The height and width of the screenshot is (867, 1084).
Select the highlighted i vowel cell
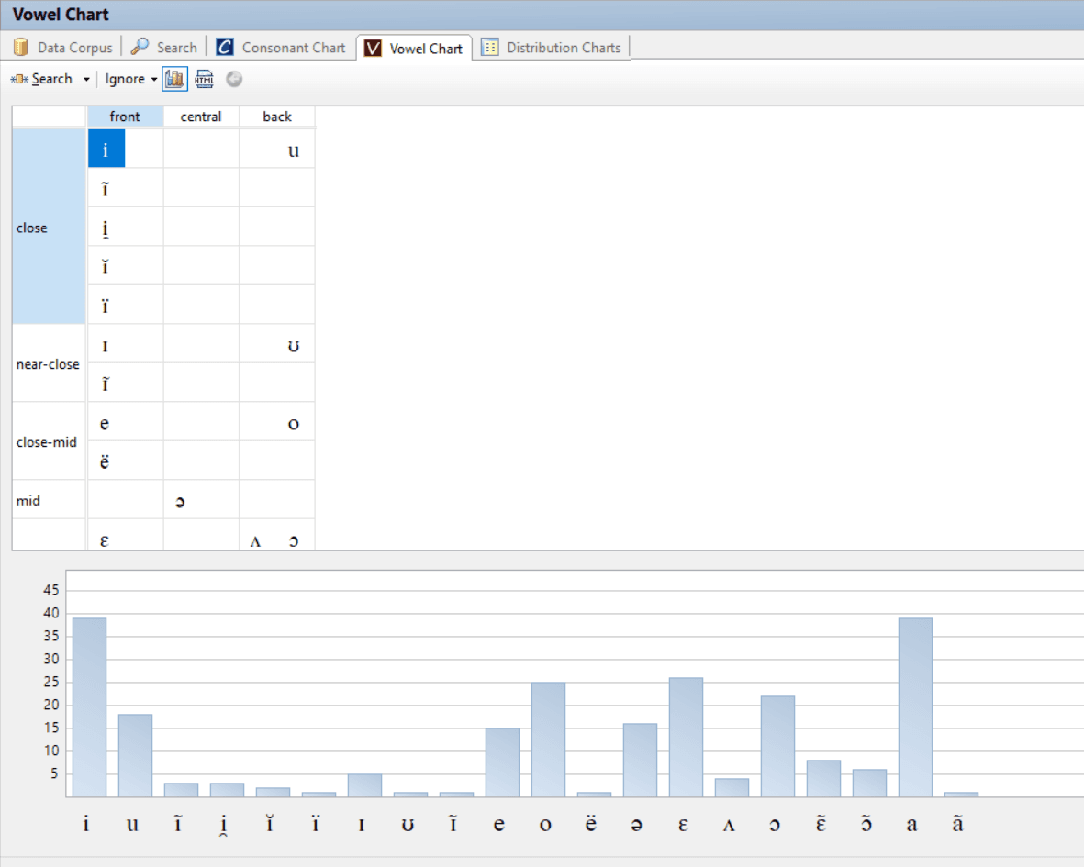106,148
